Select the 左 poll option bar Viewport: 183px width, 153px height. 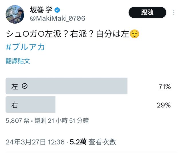click(x=66, y=86)
